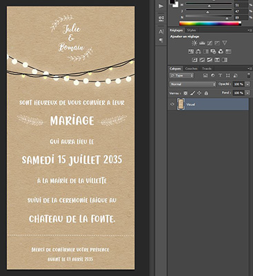The image size is (253, 276).
Task: Hide the Visuel layer
Action: [172, 104]
